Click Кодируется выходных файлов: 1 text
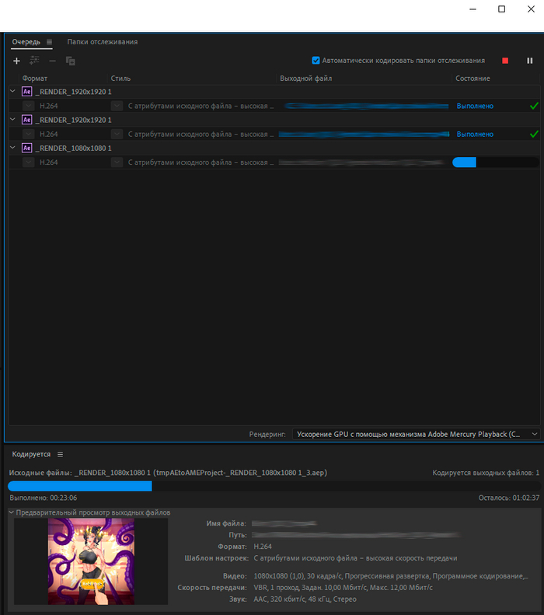Viewport: 544px width, 615px height. (486, 473)
